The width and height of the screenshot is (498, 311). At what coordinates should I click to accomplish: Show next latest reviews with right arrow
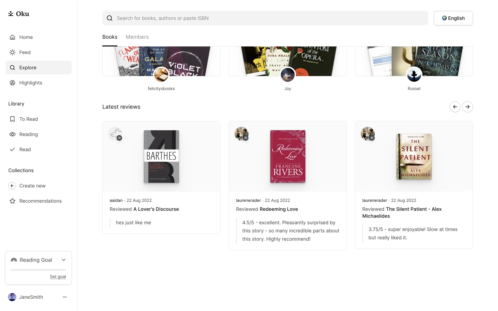[467, 107]
